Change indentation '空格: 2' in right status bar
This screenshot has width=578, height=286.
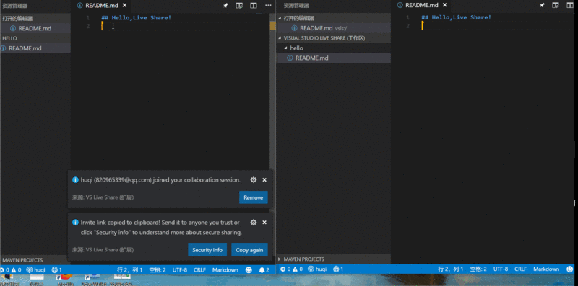click(x=478, y=269)
